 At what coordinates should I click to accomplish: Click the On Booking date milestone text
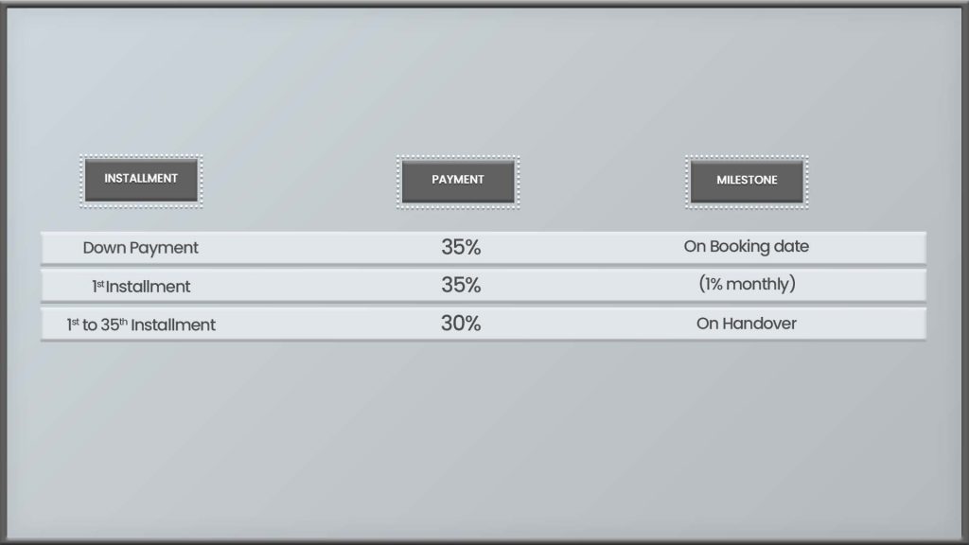(x=746, y=247)
